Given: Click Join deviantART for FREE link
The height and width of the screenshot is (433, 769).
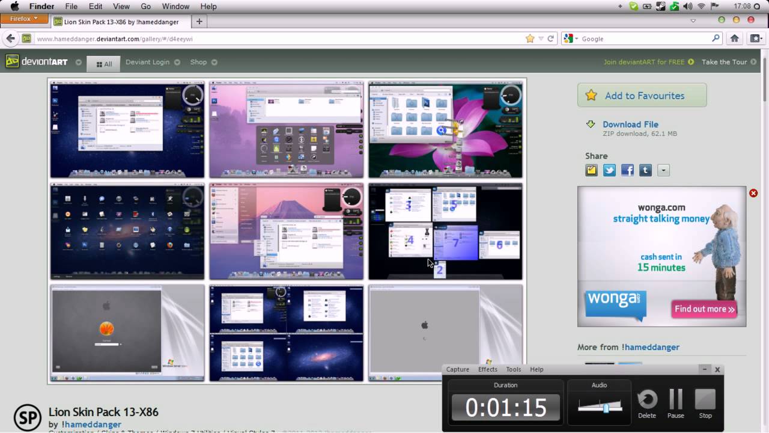Looking at the screenshot, I should pyautogui.click(x=648, y=62).
